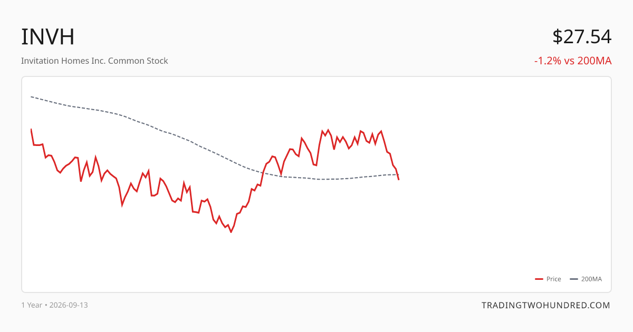
Task: Click the INVH ticker symbol heading
Action: 47,37
